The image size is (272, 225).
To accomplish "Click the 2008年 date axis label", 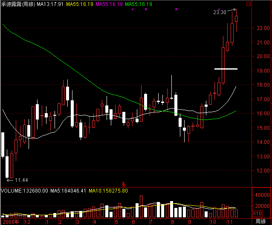I will pos(11,222).
